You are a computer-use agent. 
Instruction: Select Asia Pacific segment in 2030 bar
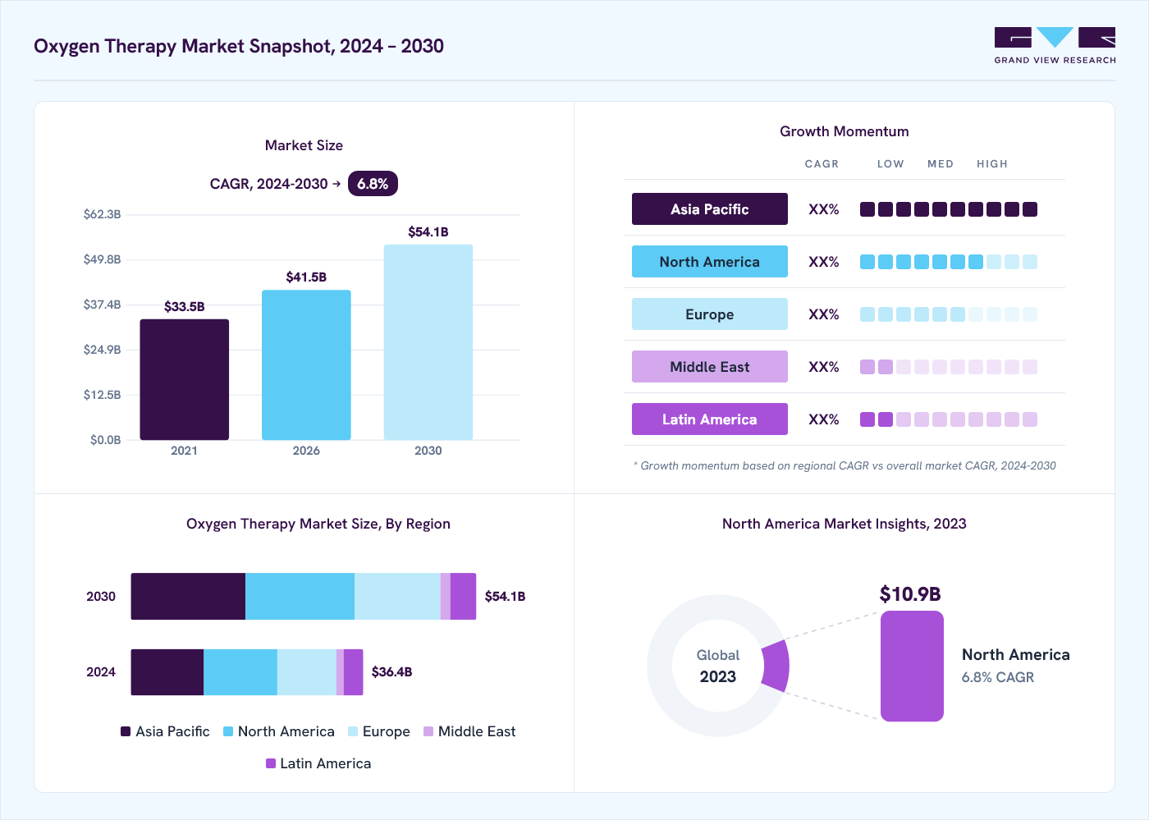pos(188,596)
